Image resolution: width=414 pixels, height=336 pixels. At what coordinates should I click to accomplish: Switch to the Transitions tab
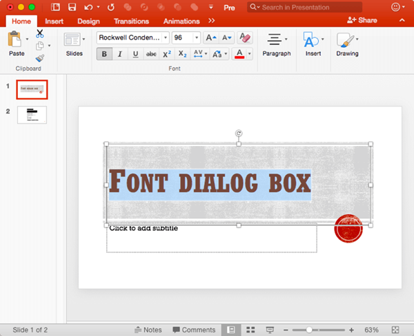point(130,21)
